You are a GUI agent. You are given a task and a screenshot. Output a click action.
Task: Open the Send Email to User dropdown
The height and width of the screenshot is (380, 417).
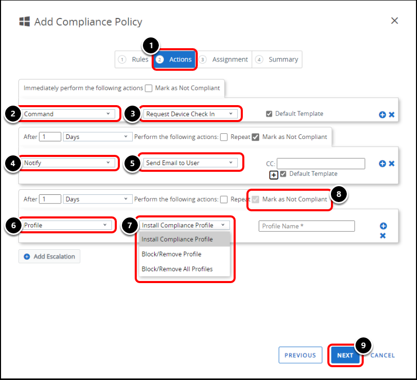click(190, 163)
